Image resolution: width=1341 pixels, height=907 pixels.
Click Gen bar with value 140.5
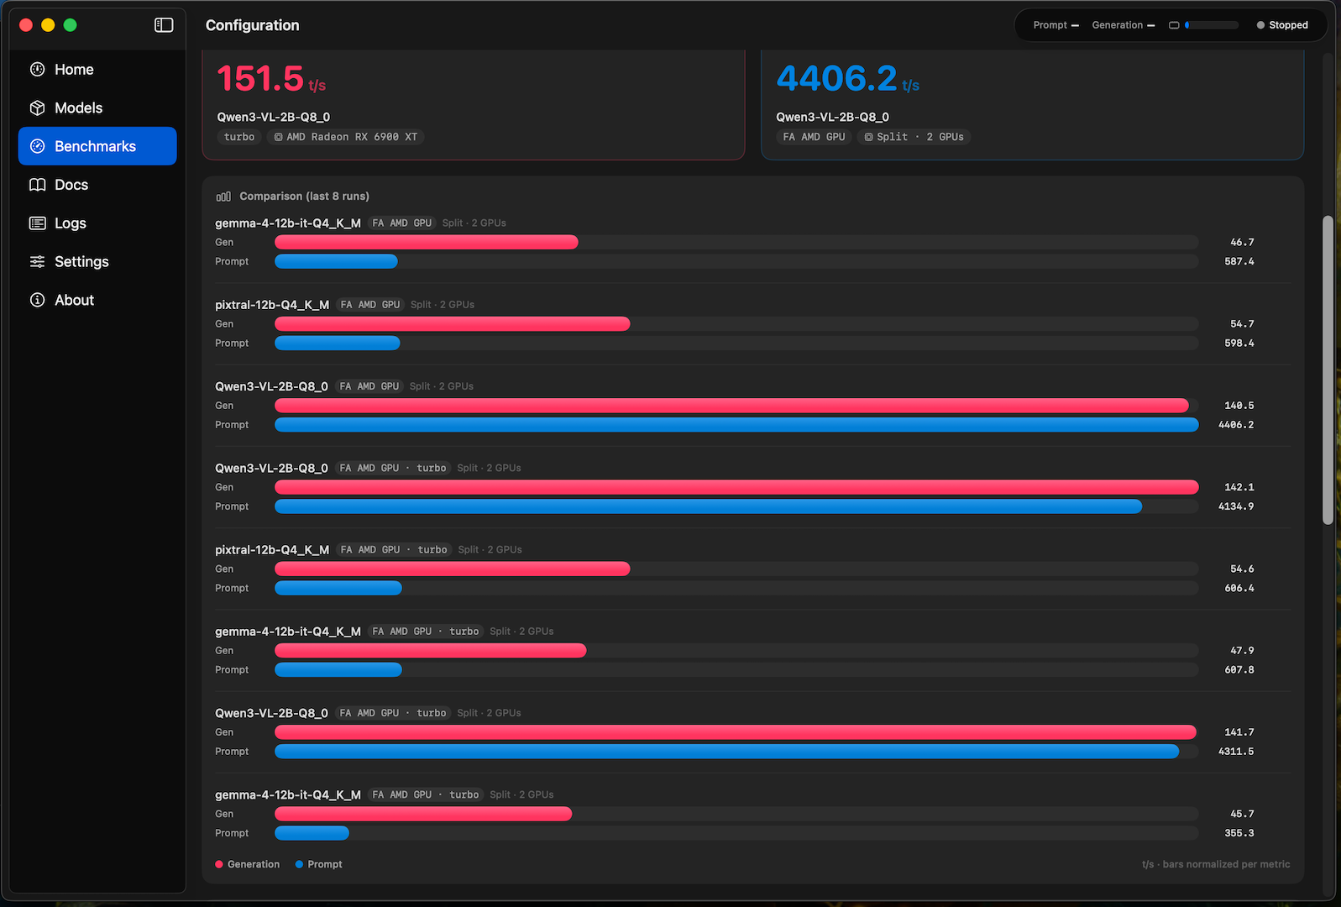tap(732, 406)
